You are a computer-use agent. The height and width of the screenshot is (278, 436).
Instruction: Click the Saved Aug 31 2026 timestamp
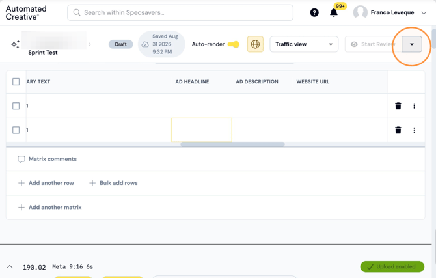coord(165,44)
